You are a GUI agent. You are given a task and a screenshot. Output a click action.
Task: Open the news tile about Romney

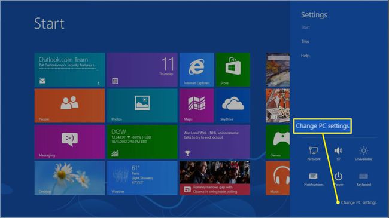click(x=215, y=178)
